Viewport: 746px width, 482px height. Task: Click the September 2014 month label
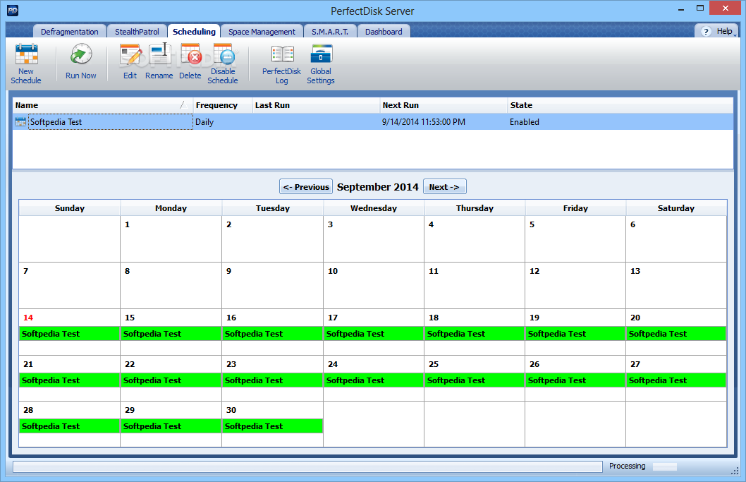point(378,187)
